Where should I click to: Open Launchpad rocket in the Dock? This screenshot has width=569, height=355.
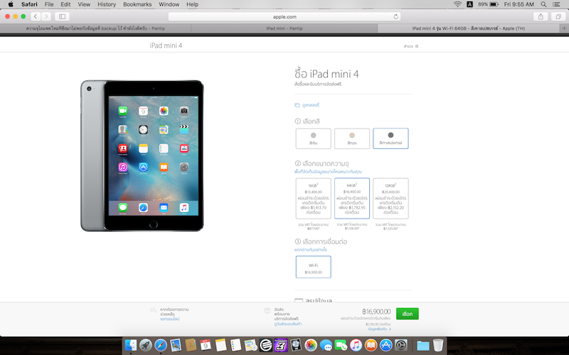pos(146,345)
